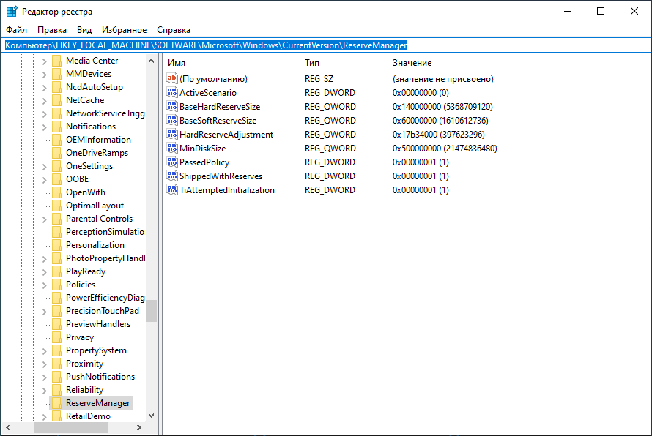Select the PassedPolicy value icon
This screenshot has height=436, width=652.
[x=171, y=162]
